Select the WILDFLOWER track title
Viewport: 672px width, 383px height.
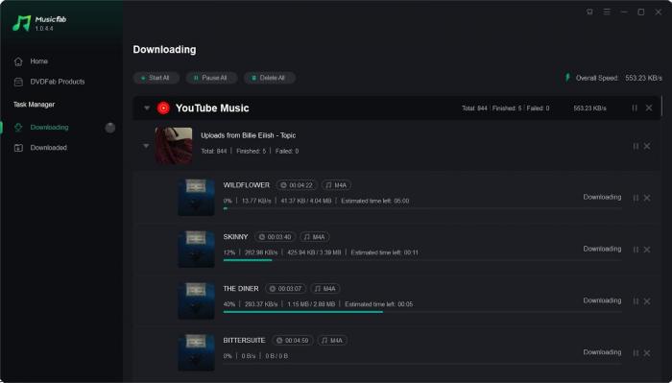click(x=247, y=185)
